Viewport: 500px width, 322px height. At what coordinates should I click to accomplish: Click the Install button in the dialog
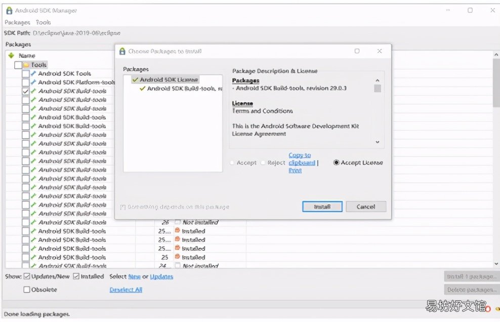click(x=322, y=206)
